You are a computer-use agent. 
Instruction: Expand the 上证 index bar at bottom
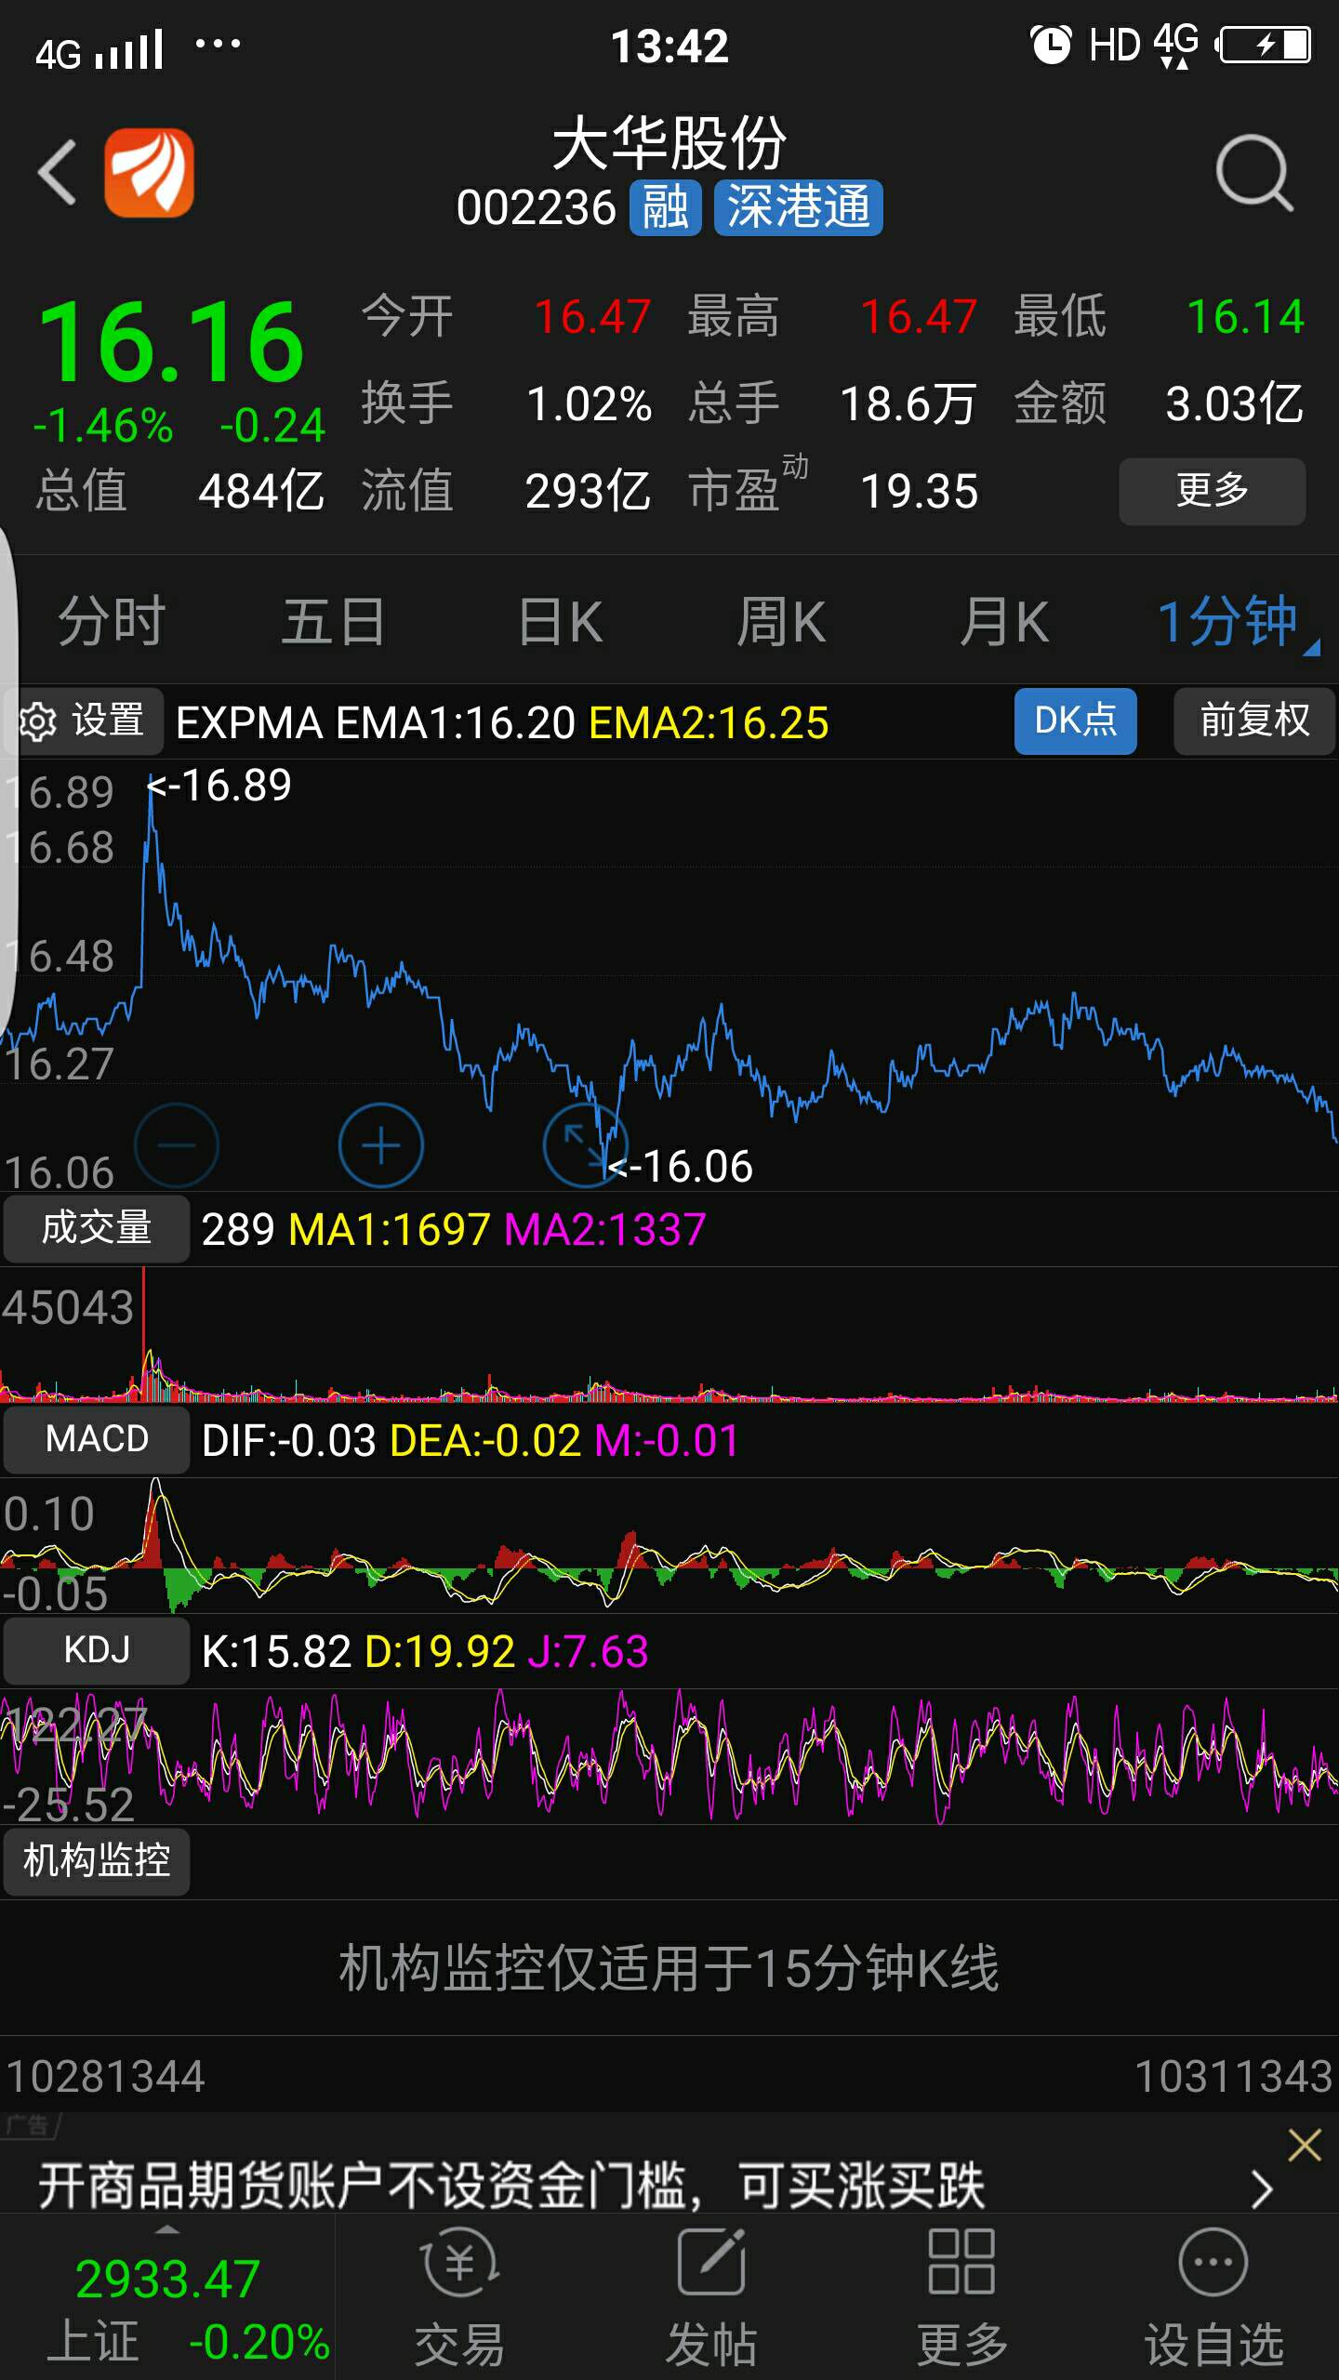pos(167,2297)
